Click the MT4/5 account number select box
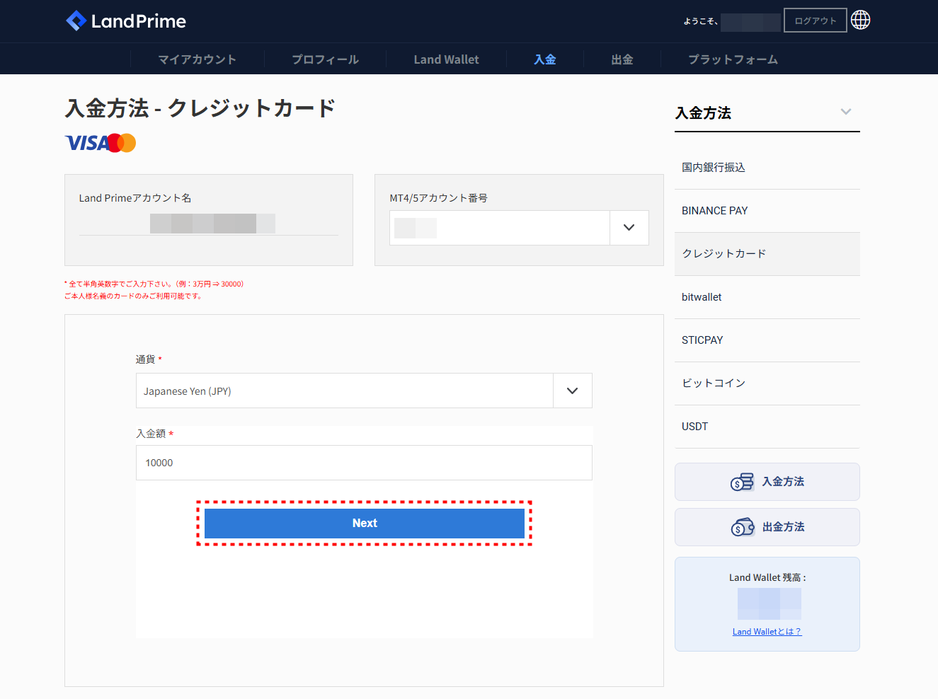 click(x=519, y=228)
